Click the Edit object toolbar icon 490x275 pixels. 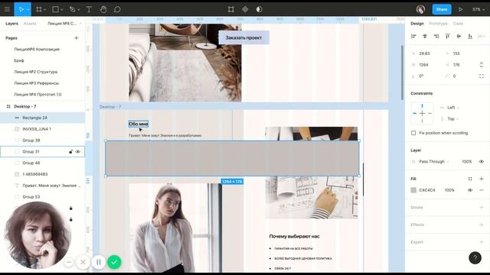[231, 9]
